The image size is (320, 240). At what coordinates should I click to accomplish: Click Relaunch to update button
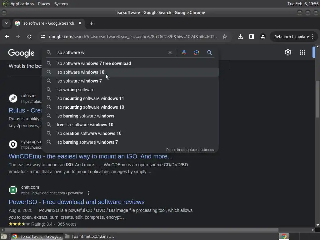292,37
